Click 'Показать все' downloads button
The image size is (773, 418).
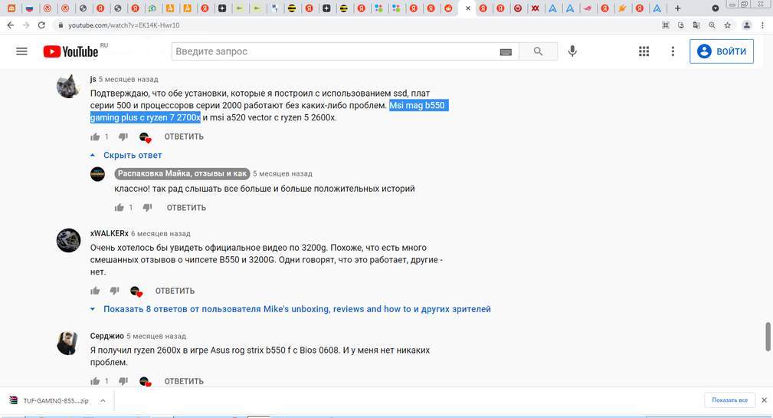point(729,400)
